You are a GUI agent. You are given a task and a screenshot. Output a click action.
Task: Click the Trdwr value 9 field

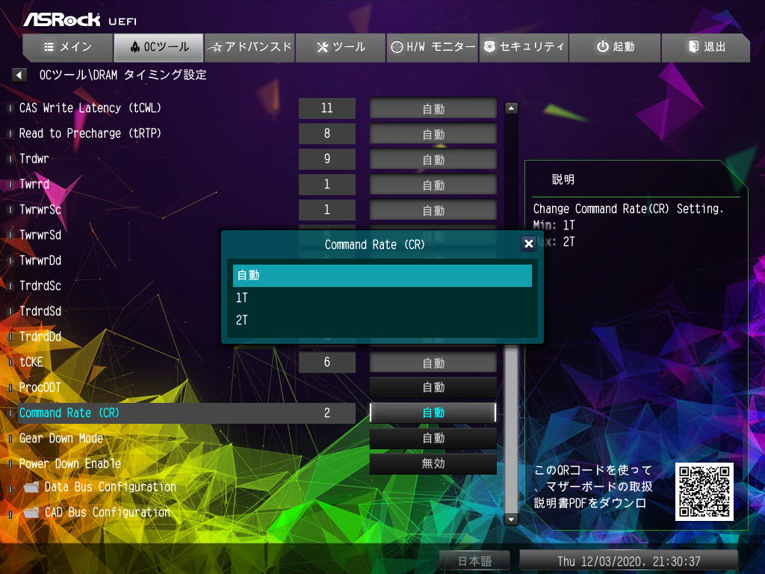coord(327,159)
